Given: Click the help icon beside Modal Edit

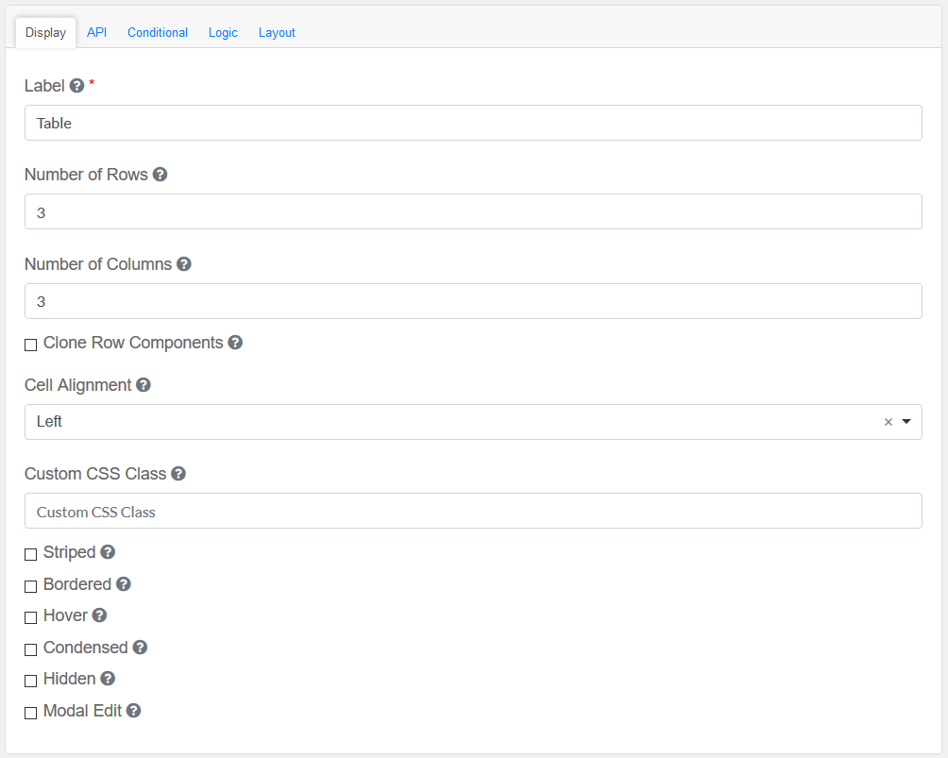Looking at the screenshot, I should coord(134,711).
